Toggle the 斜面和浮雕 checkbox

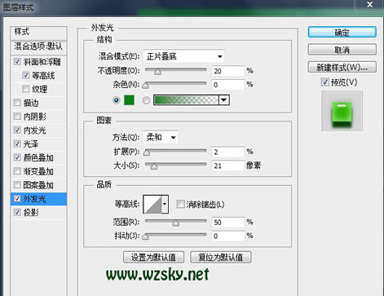(x=17, y=62)
